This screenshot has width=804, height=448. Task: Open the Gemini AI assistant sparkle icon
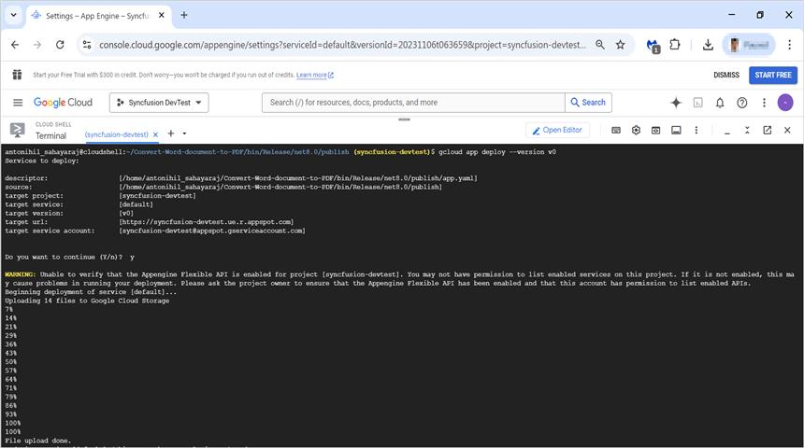point(676,103)
